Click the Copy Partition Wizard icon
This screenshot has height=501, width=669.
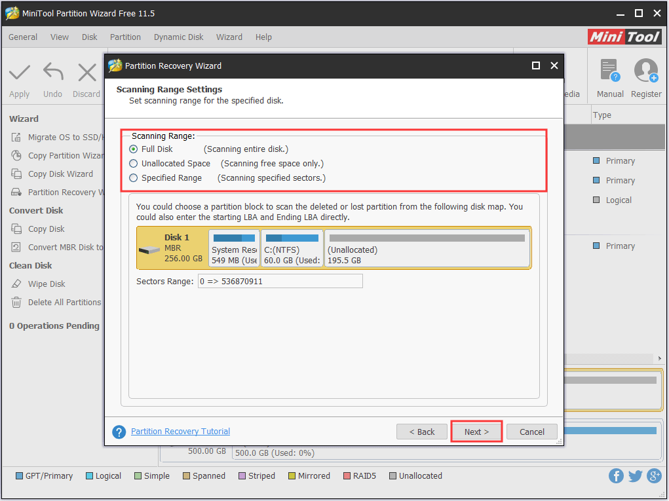pos(16,156)
